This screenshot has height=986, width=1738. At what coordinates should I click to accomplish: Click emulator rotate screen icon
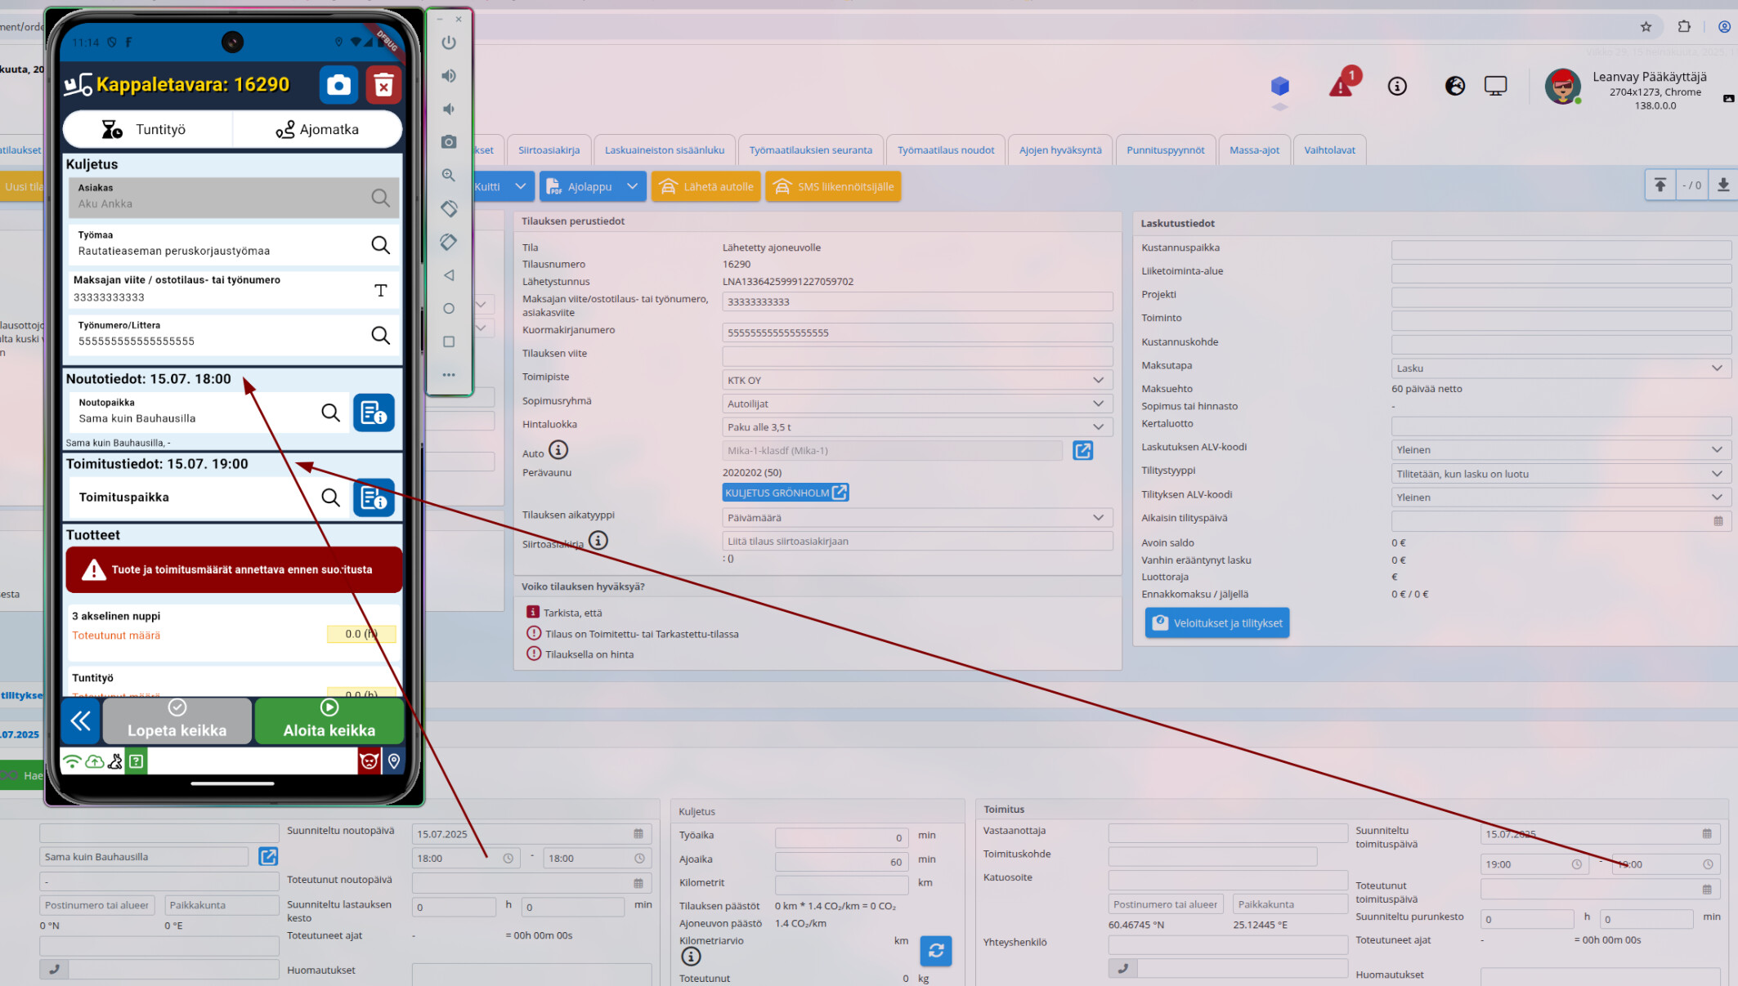click(x=449, y=208)
